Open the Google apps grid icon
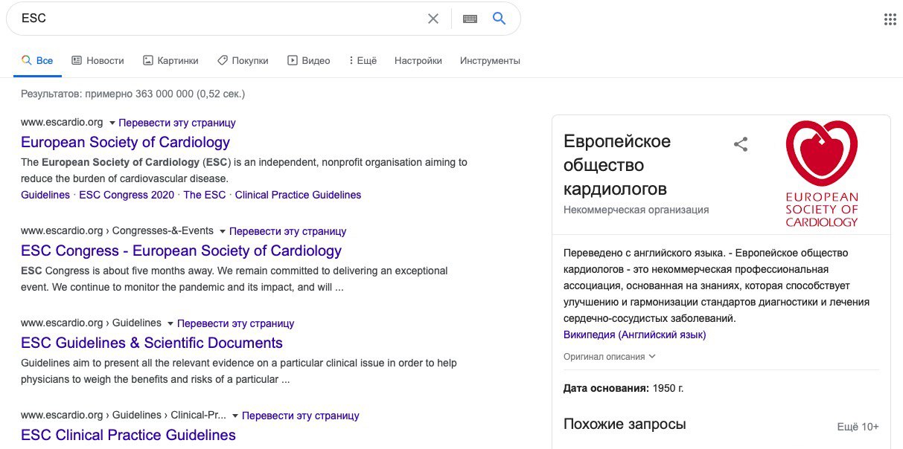The height and width of the screenshot is (449, 903). click(890, 19)
